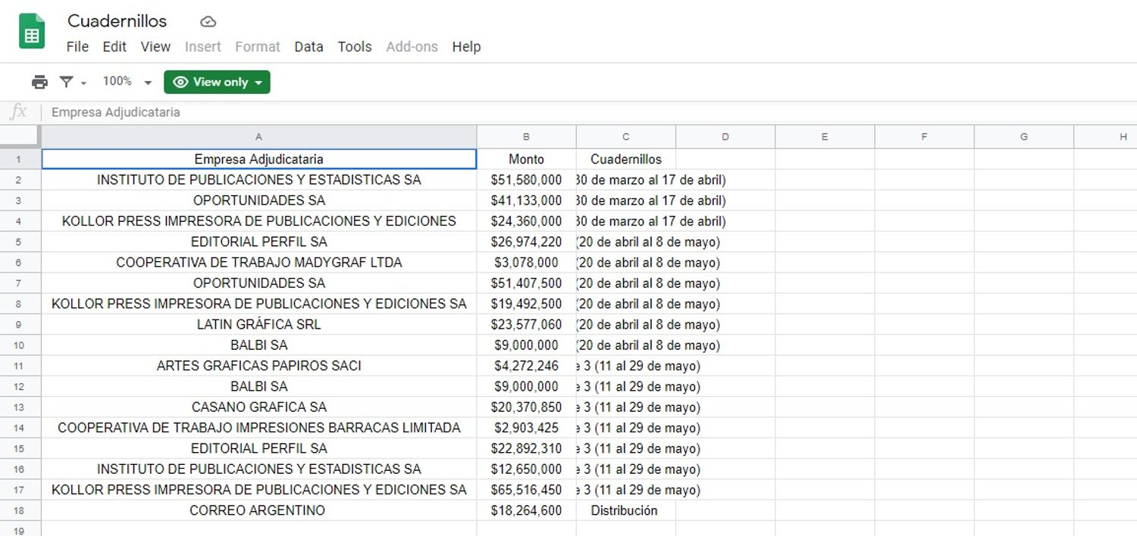The image size is (1137, 536).
Task: Click the Cuadernillos document title
Action: pos(117,21)
